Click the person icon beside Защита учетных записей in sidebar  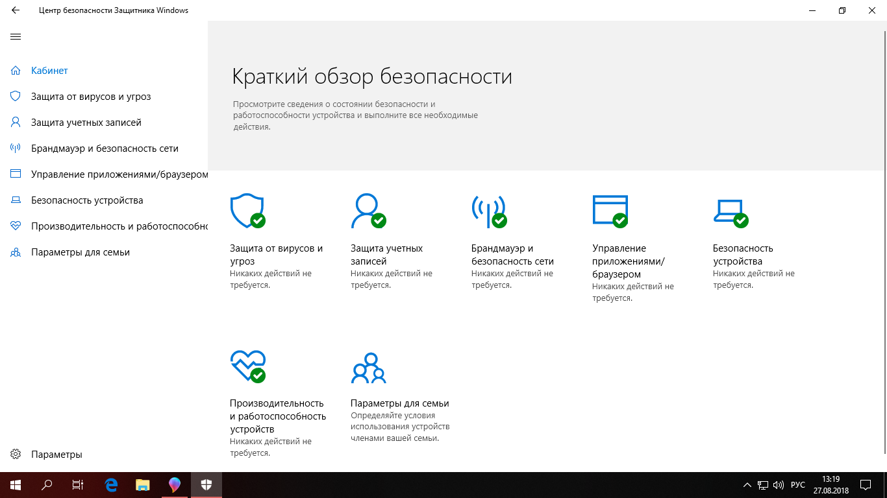[x=16, y=122]
